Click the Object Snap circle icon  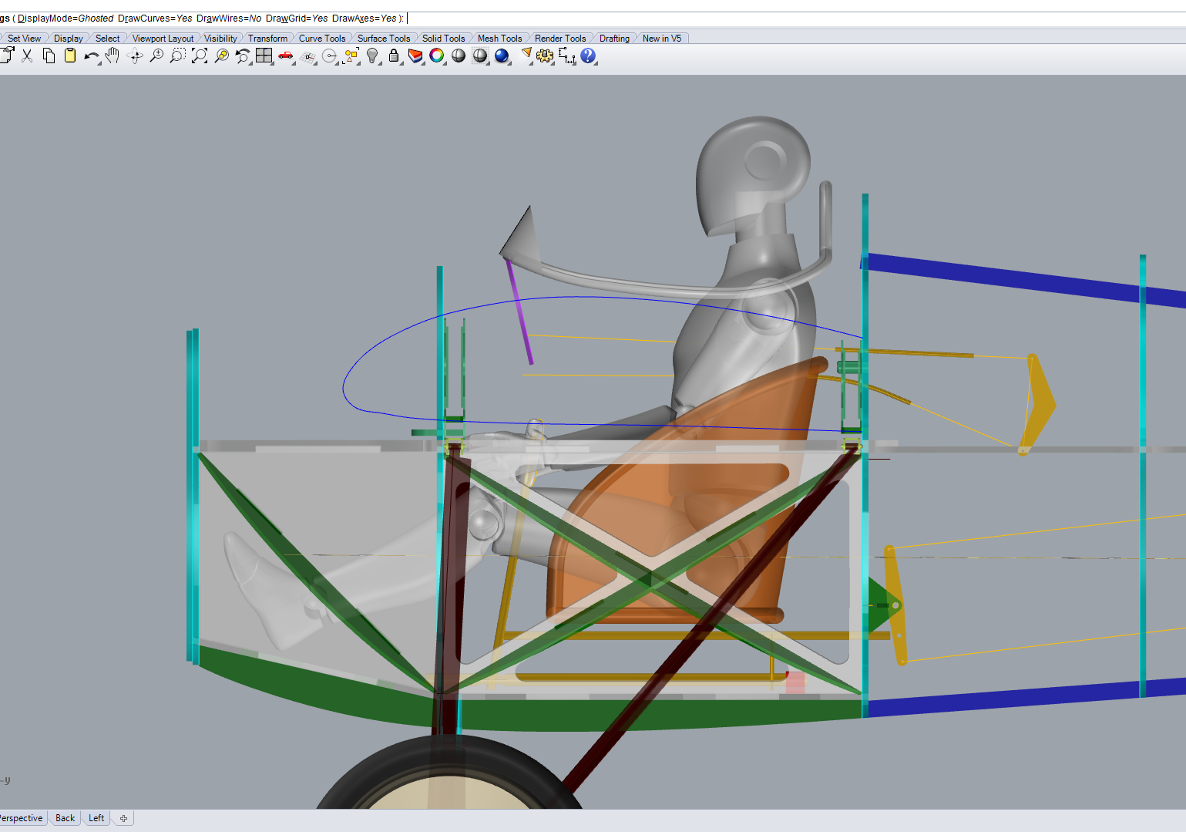click(330, 56)
